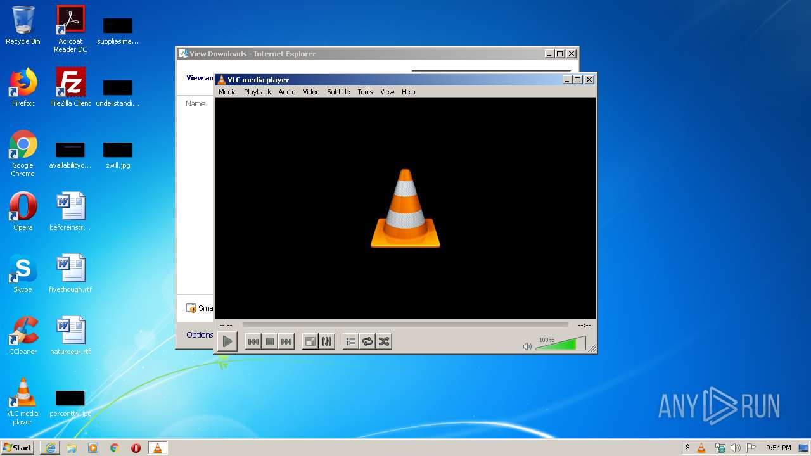Open the VLC View menu
811x456 pixels.
[x=387, y=92]
